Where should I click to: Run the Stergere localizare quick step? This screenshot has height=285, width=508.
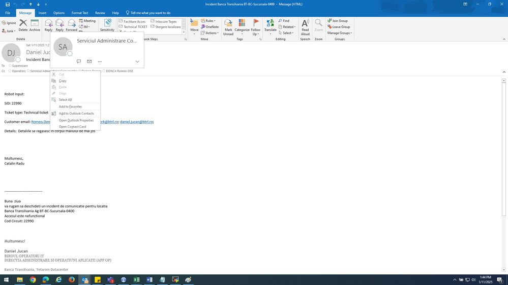pyautogui.click(x=166, y=27)
